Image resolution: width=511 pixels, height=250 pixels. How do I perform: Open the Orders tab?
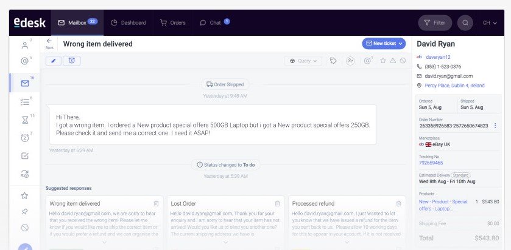click(x=173, y=22)
